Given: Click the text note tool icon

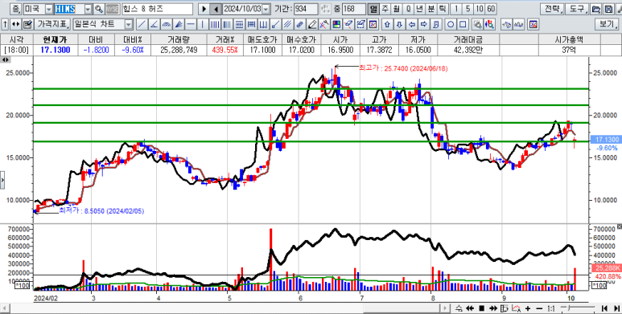Looking at the screenshot, I should click(436, 25).
